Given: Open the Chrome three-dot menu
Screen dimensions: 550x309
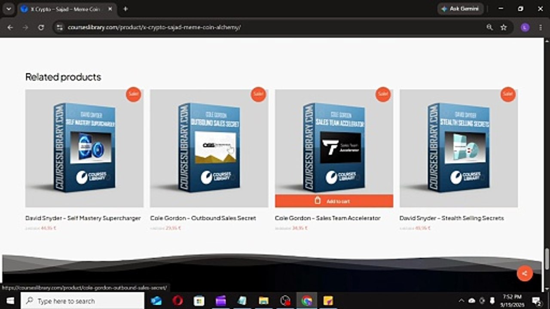Looking at the screenshot, I should [x=540, y=27].
